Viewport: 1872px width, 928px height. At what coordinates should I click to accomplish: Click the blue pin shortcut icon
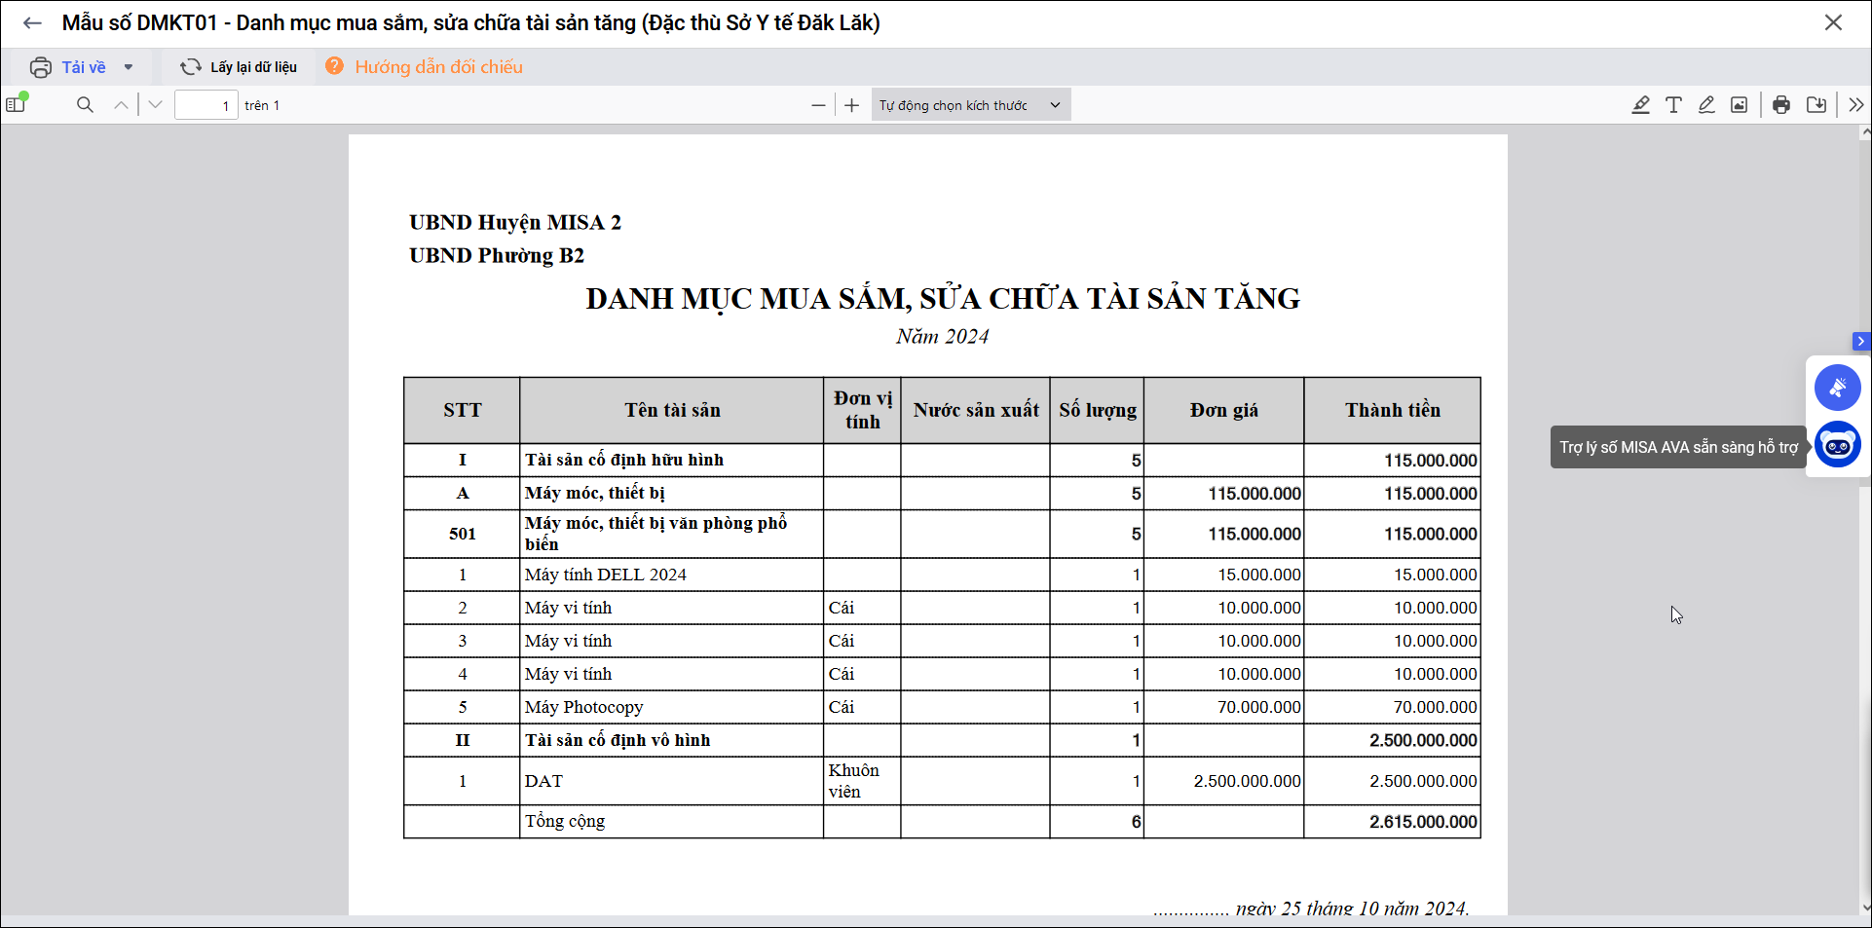pyautogui.click(x=1837, y=388)
